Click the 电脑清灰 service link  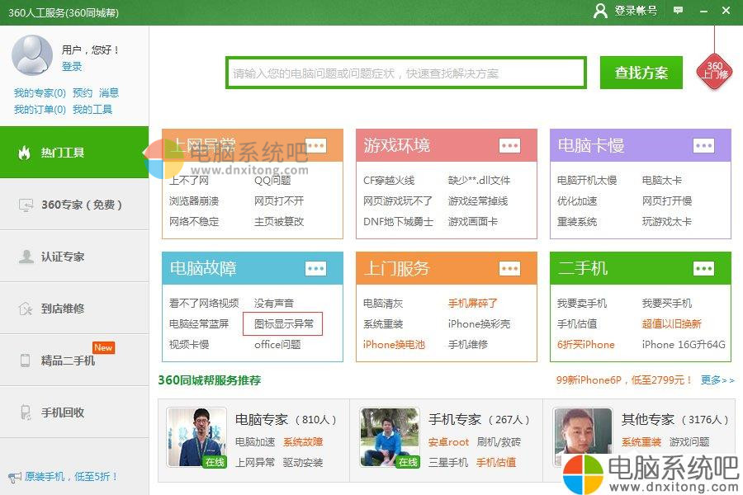383,303
